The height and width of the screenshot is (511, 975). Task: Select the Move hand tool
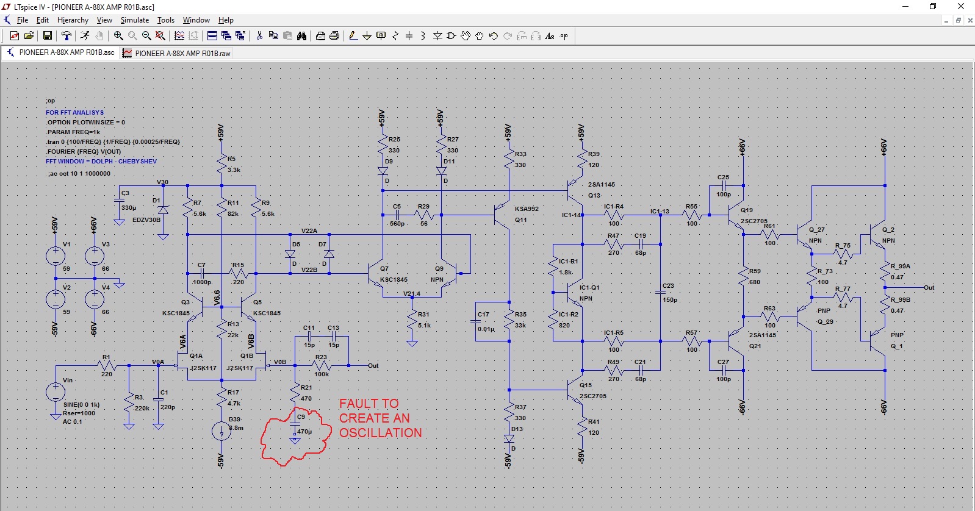coord(466,36)
